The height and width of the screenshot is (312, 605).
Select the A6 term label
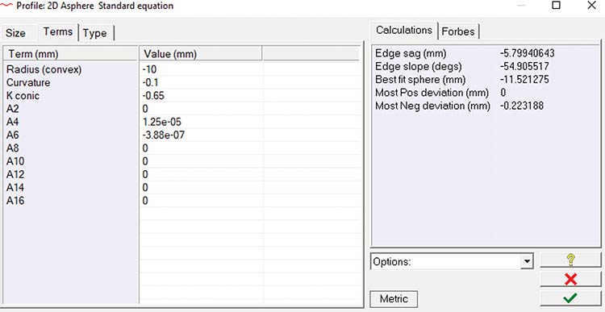click(12, 135)
